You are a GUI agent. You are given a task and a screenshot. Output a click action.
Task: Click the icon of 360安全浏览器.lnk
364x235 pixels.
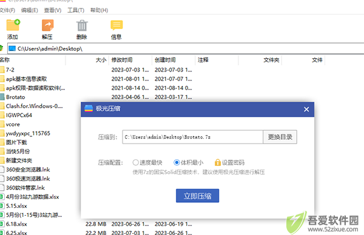[x=2, y=170]
